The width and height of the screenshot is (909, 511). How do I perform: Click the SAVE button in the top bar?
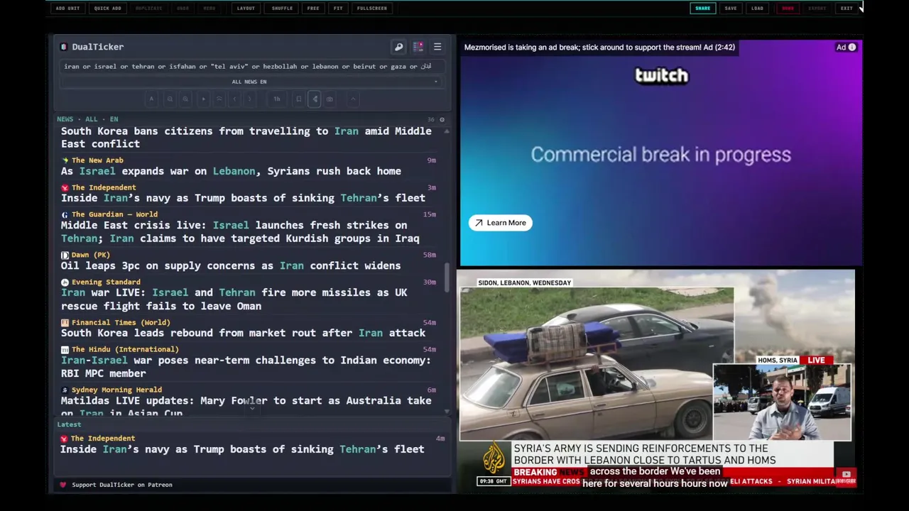click(x=731, y=9)
